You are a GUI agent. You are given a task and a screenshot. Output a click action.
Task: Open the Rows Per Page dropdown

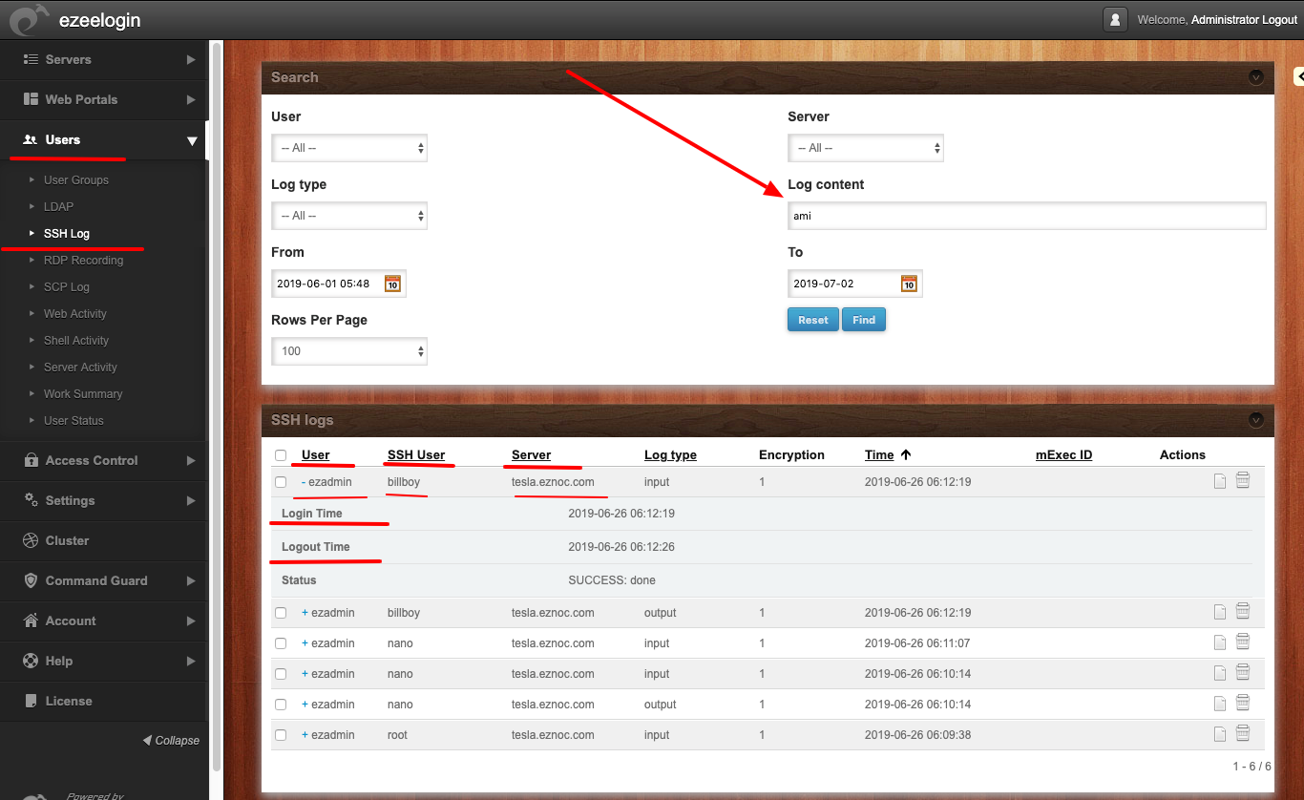[x=349, y=351]
